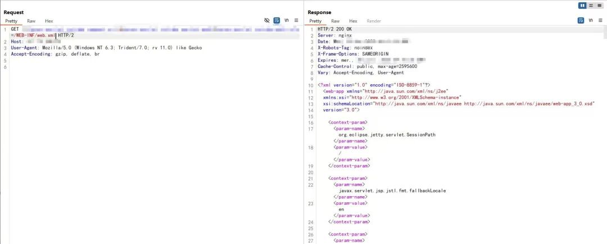Show non-printable characters in Request
Viewport: 607px width, 244px height.
pos(287,20)
